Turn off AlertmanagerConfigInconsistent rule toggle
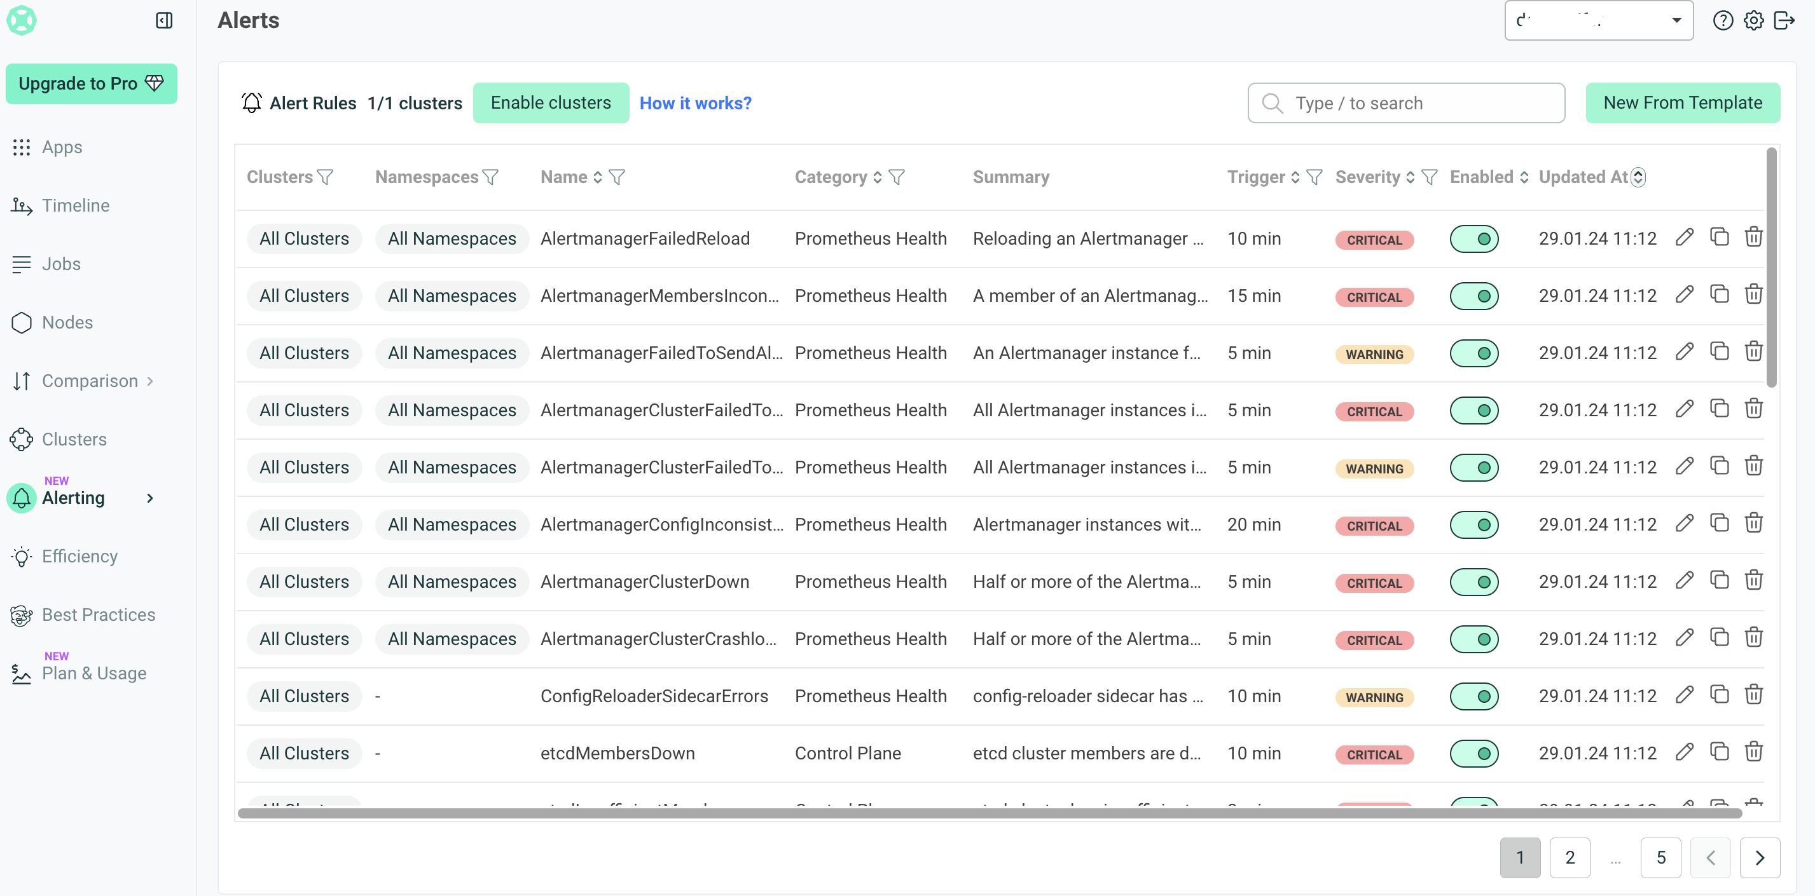 [x=1473, y=524]
